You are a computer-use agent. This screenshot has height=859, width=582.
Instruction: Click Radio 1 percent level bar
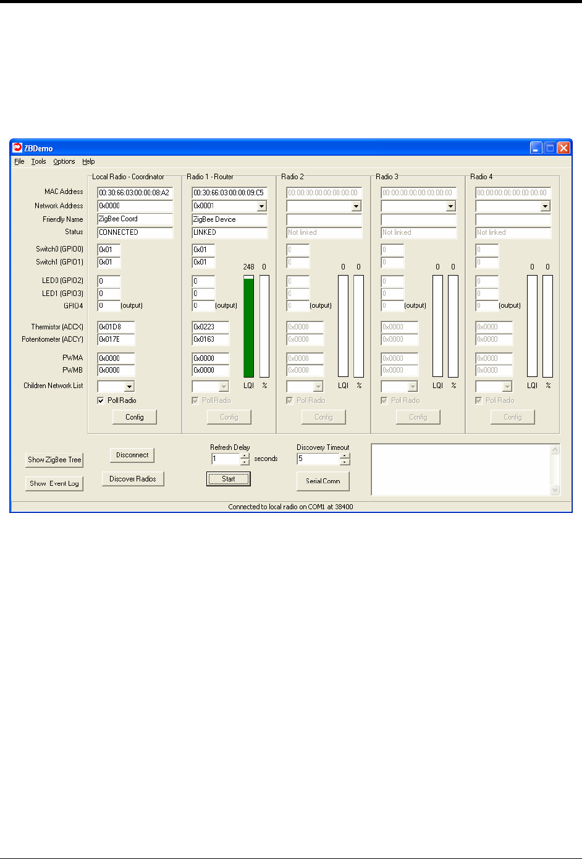(264, 326)
